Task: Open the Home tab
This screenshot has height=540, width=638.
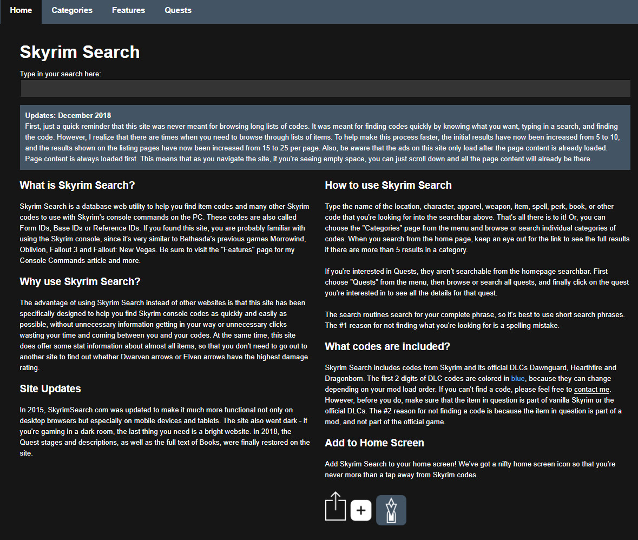Action: 21,11
